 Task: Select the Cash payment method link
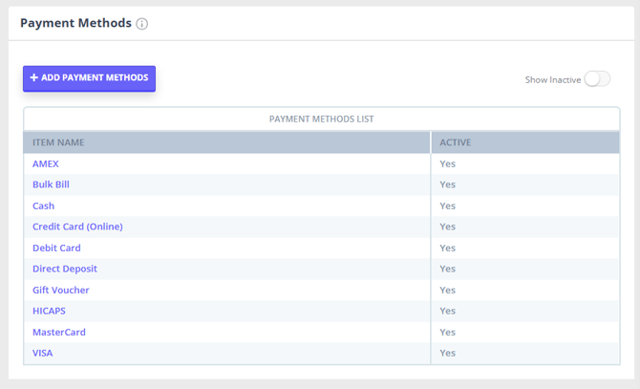point(43,205)
